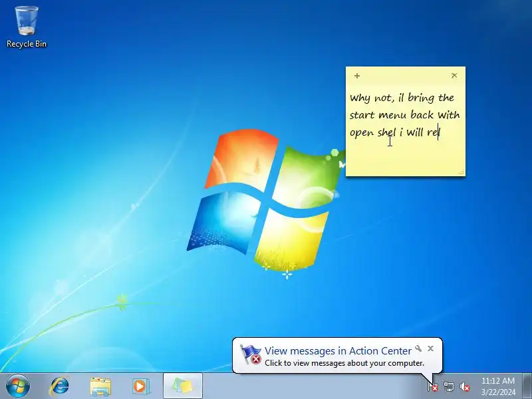Click the date 3/22/2024 in the tray
This screenshot has height=399, width=532.
coord(497,392)
